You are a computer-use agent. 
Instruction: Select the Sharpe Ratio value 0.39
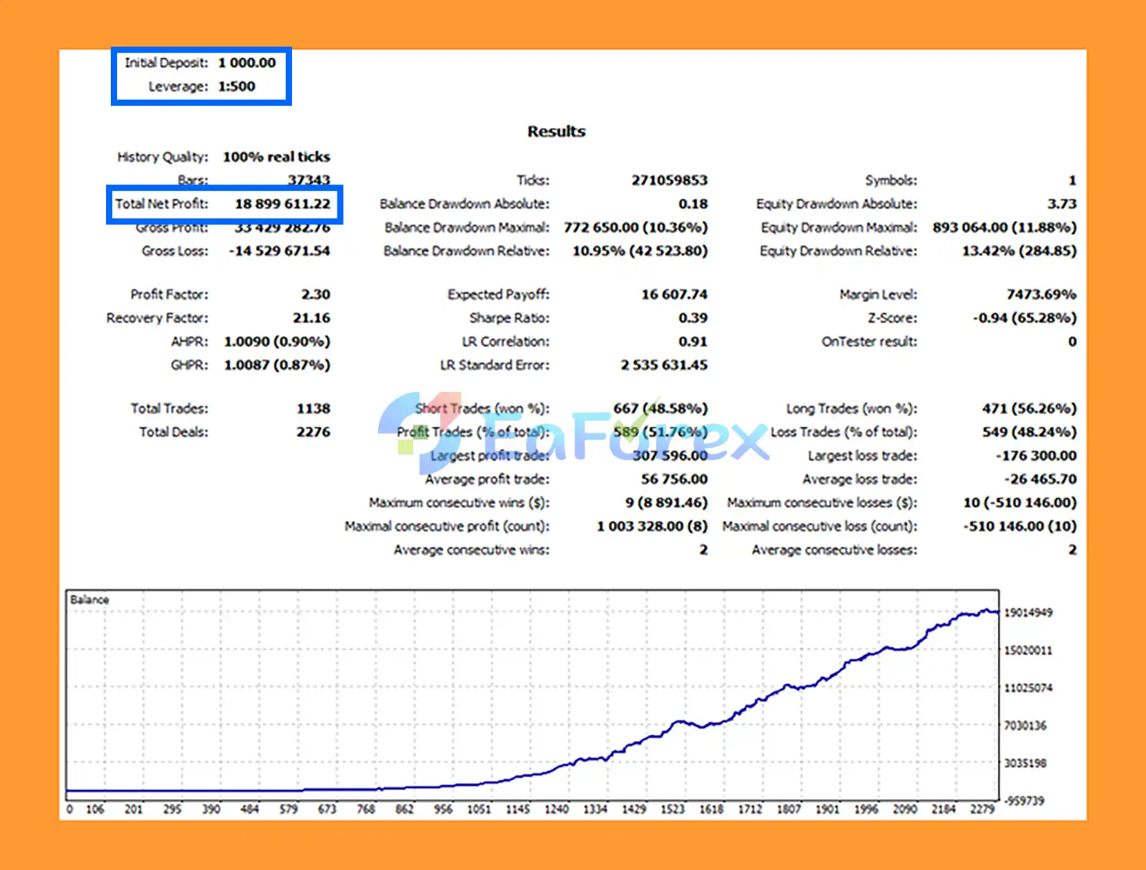click(x=693, y=318)
